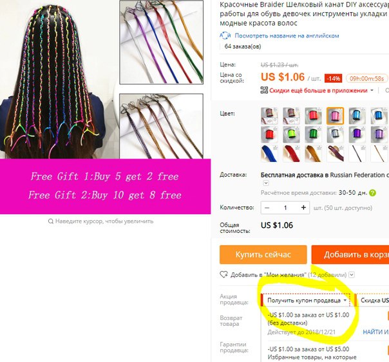The image size is (389, 362).
Task: Click the magnifier icon under product image
Action: pyautogui.click(x=51, y=221)
